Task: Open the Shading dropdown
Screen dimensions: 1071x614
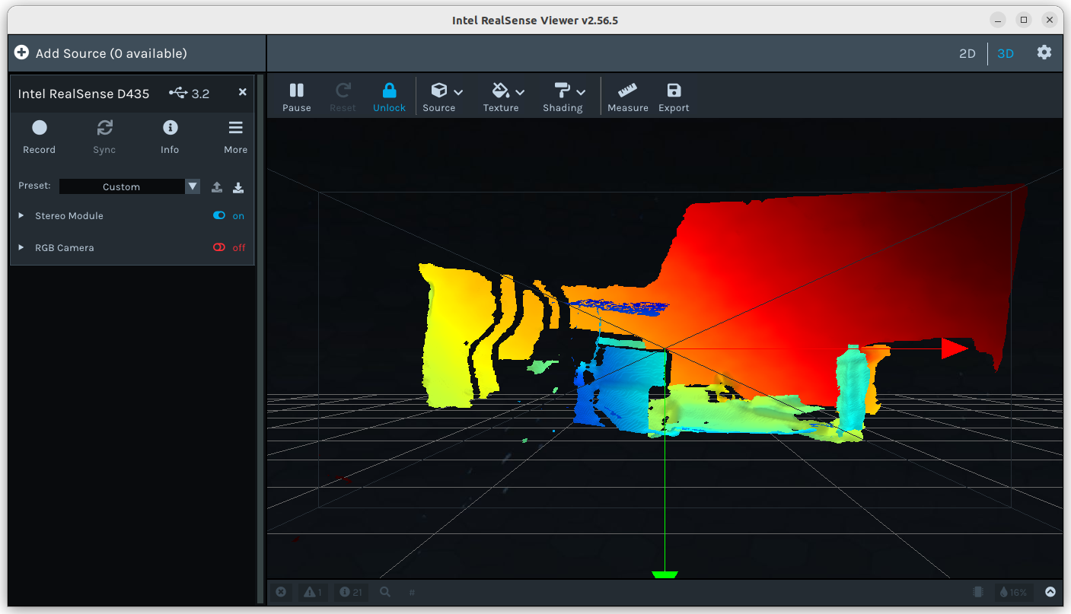Action: click(564, 97)
